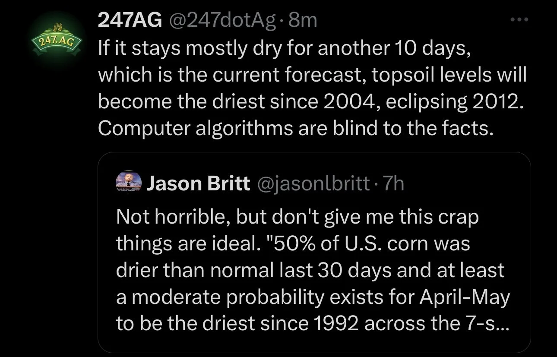Click the sentence 'Computer algorithms are blind to the facts'
This screenshot has width=557, height=357.
295,128
